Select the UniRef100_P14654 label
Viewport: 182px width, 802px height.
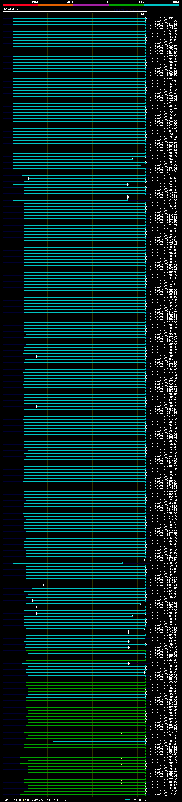click(163, 378)
